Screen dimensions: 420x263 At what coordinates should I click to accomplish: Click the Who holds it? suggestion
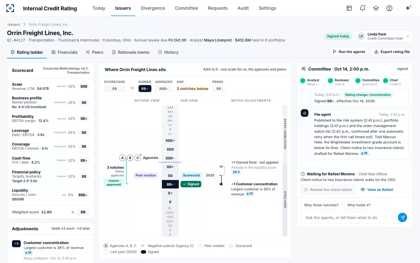[359, 205]
